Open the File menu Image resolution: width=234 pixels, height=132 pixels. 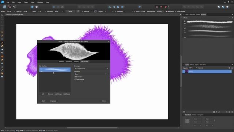[x=8, y=2]
